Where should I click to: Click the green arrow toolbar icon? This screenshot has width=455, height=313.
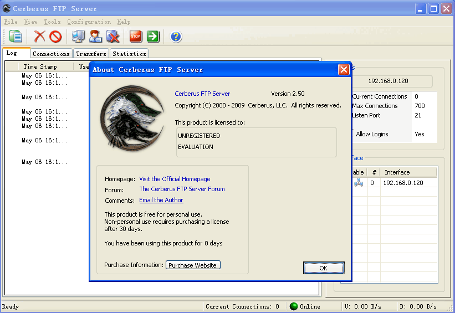coord(153,37)
